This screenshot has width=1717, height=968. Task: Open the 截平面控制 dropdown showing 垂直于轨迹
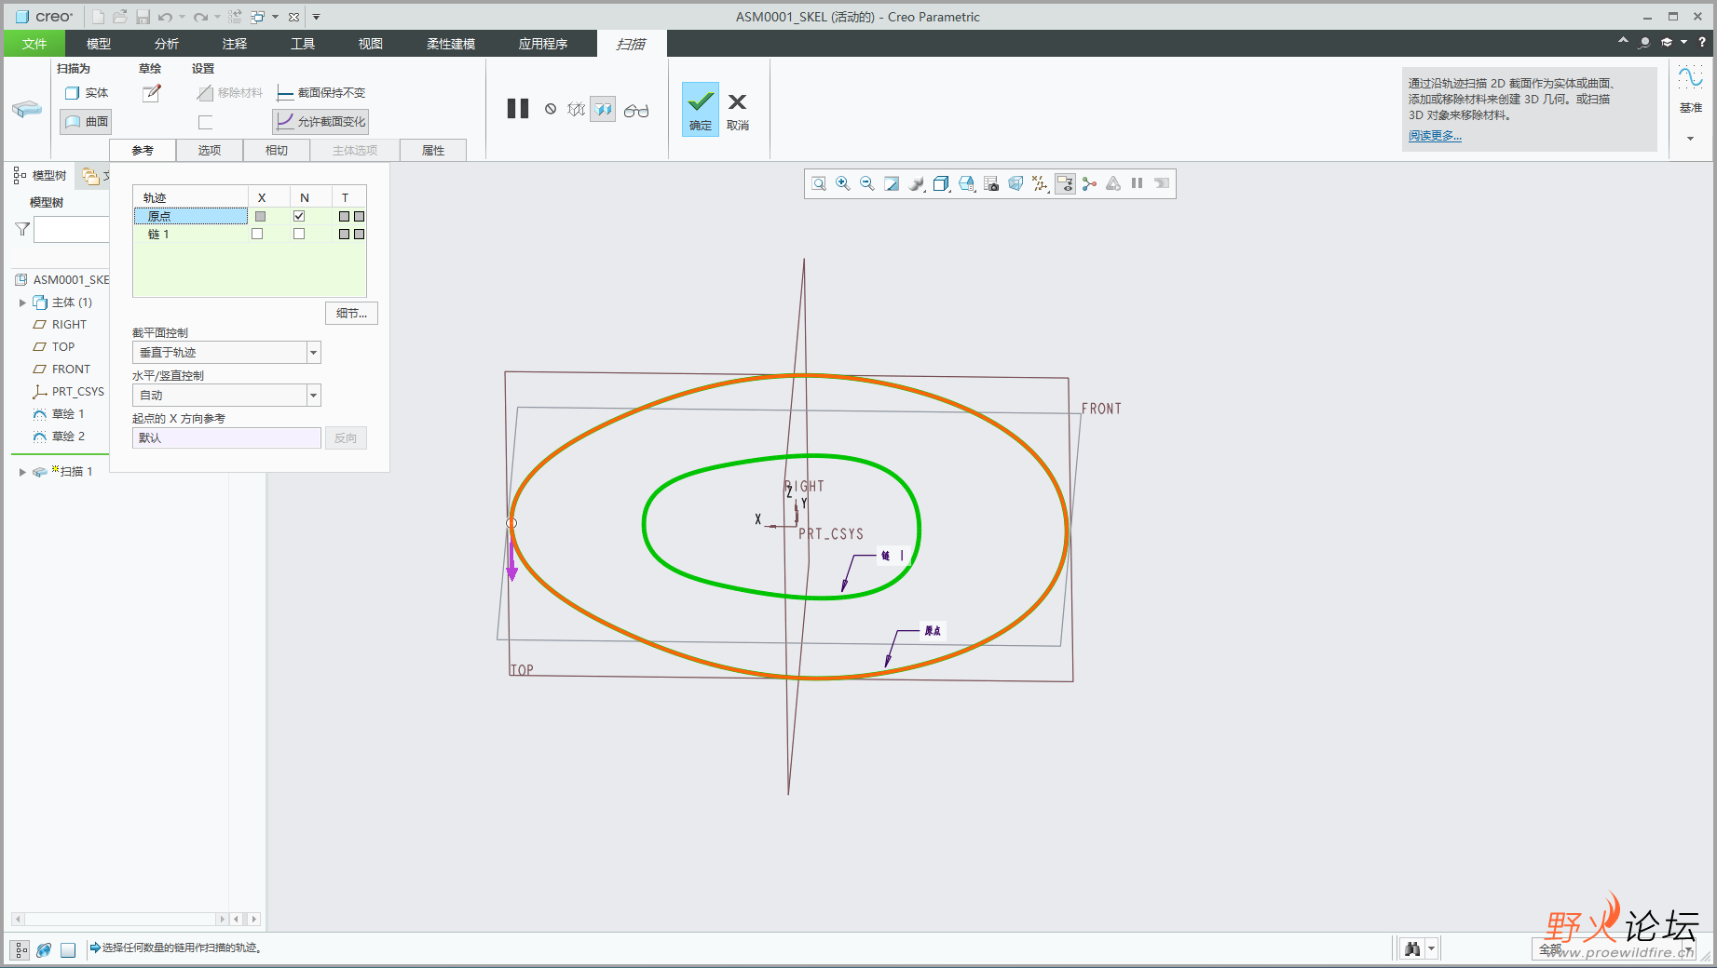314,352
